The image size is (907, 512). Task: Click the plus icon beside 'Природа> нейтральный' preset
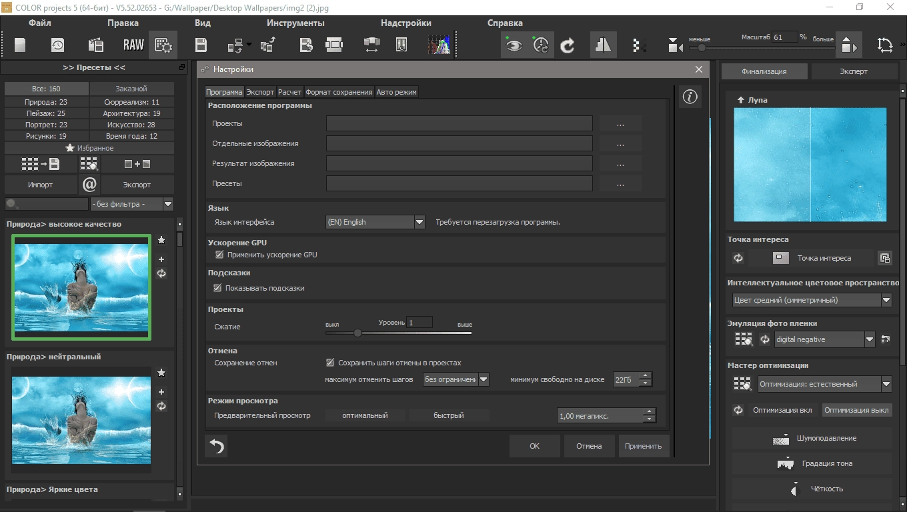(161, 392)
